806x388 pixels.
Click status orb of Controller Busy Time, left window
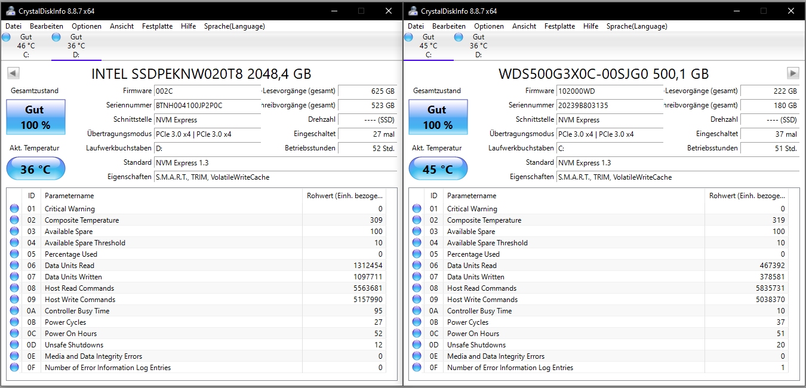14,311
